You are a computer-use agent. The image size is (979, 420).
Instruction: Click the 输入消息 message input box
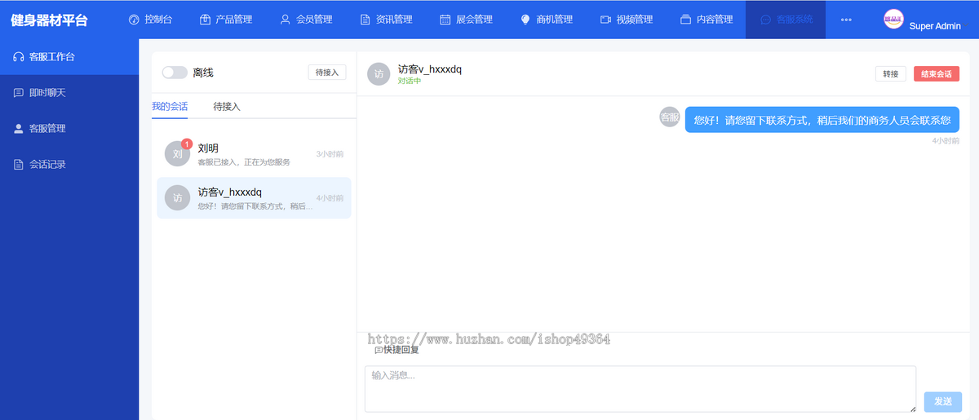pos(640,389)
